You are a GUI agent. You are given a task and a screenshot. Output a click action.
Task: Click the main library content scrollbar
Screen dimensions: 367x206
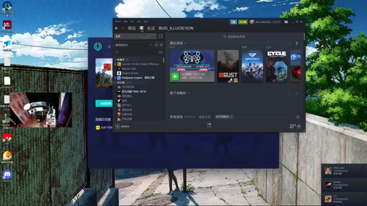pos(304,37)
